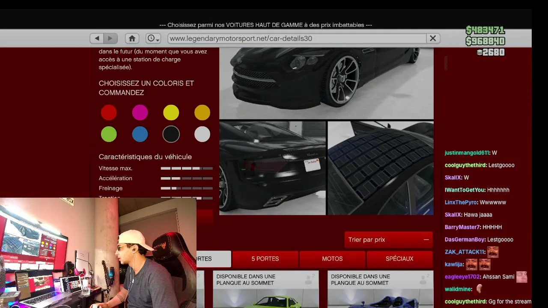The width and height of the screenshot is (548, 308).
Task: Click the emote after Ahssan Sami
Action: pos(522,277)
